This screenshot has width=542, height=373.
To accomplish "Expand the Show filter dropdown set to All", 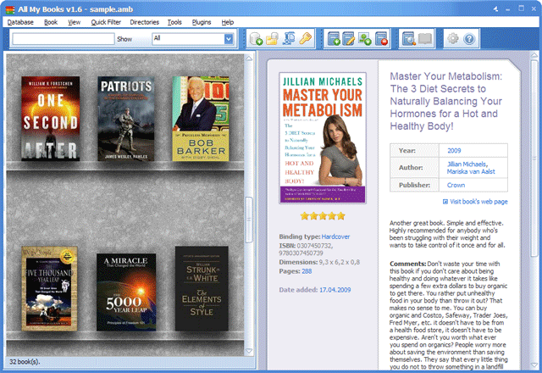I will [x=229, y=39].
